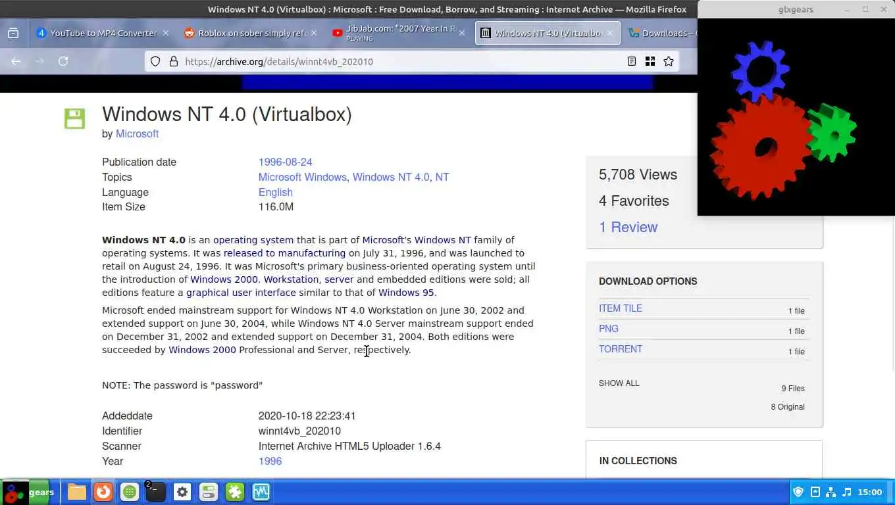This screenshot has width=895, height=505.
Task: Click the clipboard tray icon
Action: [x=815, y=492]
